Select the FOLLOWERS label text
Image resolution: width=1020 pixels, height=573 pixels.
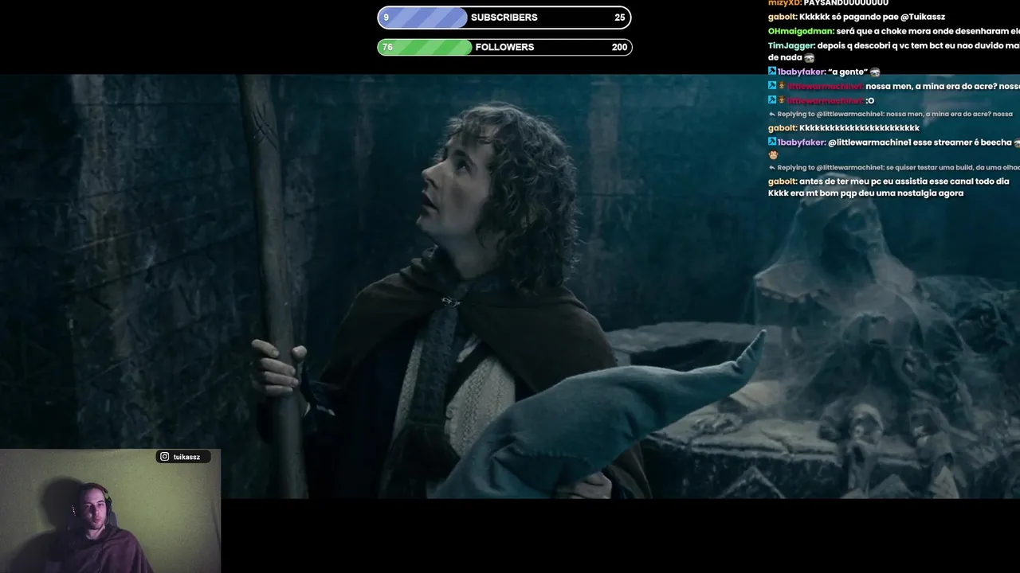coord(504,47)
